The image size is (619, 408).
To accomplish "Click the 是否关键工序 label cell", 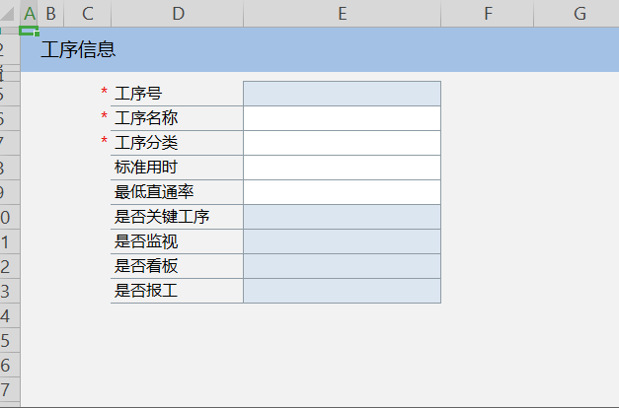I will tap(162, 217).
